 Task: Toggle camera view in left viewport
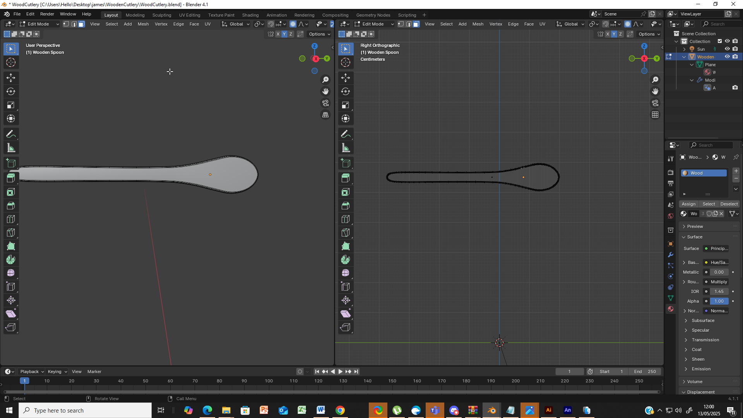click(x=325, y=103)
